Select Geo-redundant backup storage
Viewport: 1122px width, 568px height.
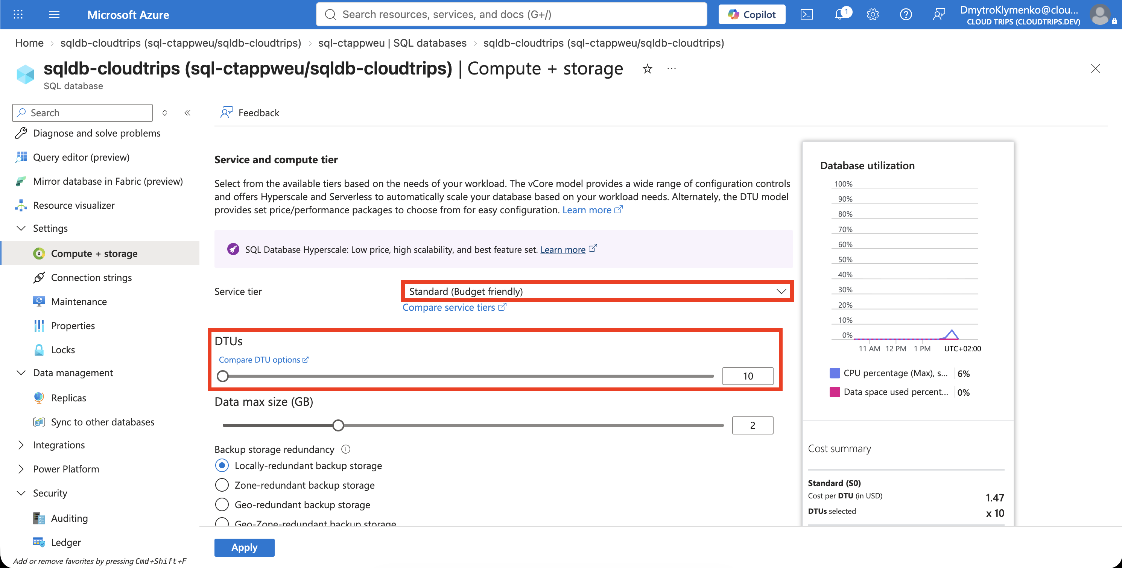pyautogui.click(x=222, y=504)
